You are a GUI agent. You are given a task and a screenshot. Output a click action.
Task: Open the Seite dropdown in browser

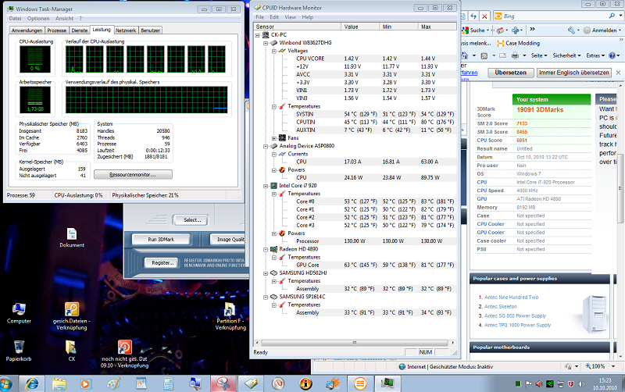click(539, 55)
